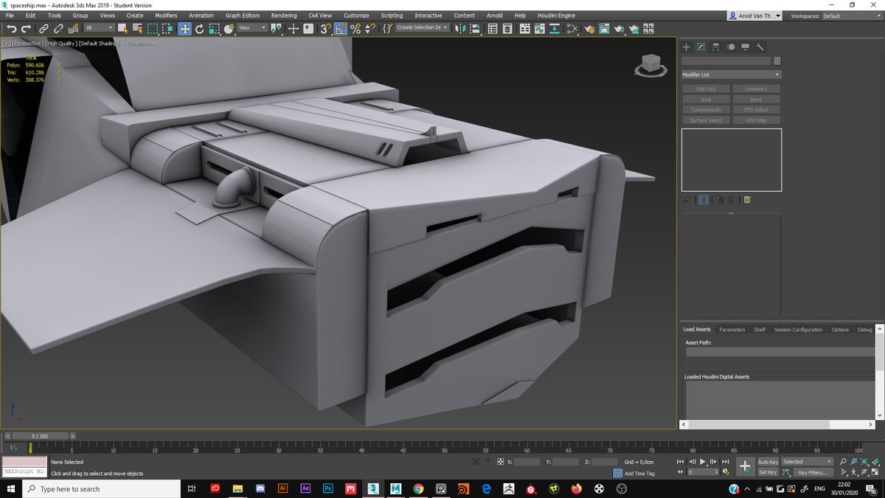885x498 pixels.
Task: Toggle the Selection Lock padlock icon
Action: 488,462
